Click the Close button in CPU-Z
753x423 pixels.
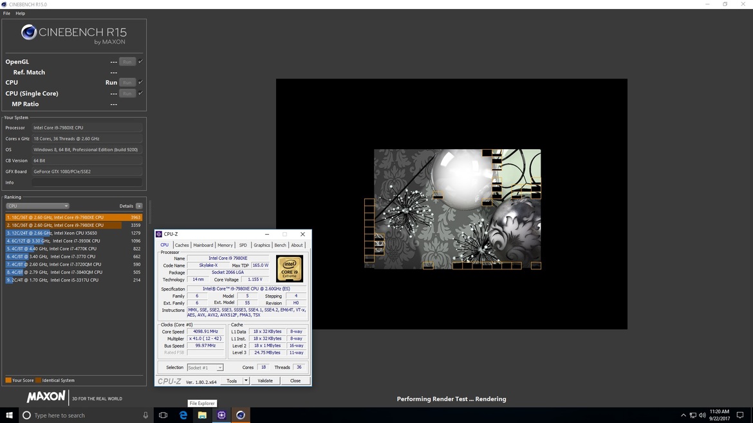click(295, 381)
